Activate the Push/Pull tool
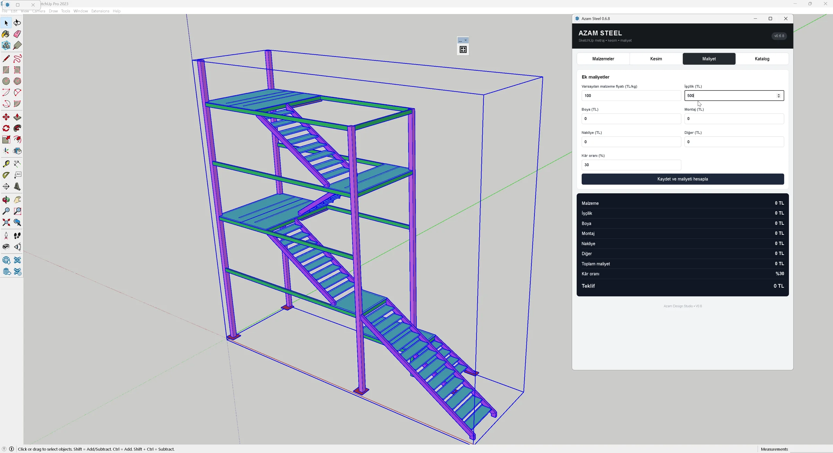The height and width of the screenshot is (453, 833). click(17, 117)
